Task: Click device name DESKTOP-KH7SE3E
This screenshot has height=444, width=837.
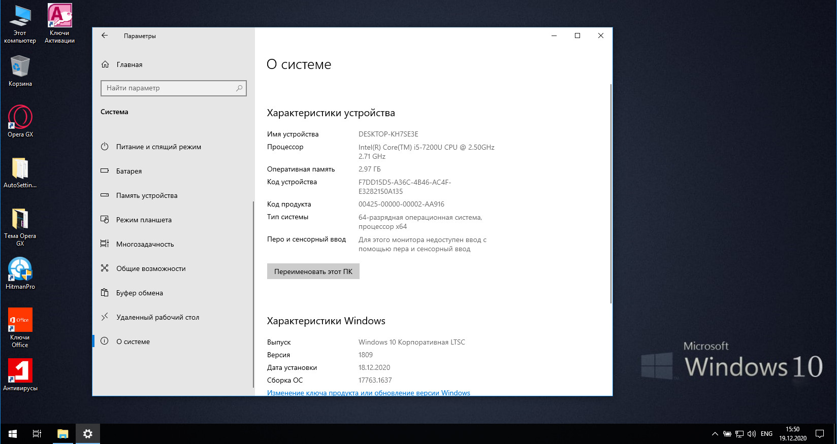Action: (389, 134)
